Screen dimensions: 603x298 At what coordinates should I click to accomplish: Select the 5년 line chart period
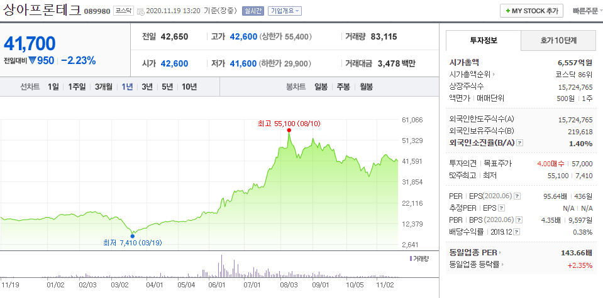pyautogui.click(x=167, y=87)
